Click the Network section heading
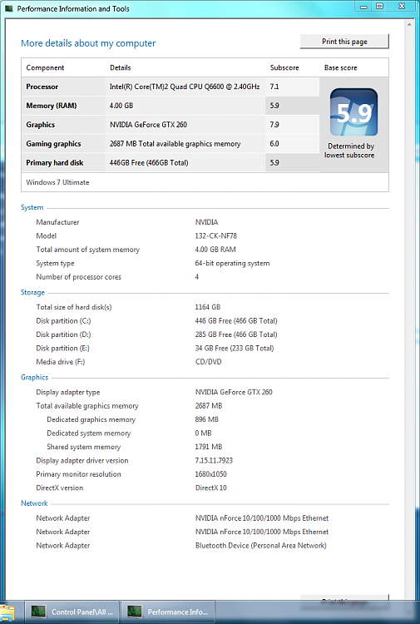This screenshot has width=420, height=624. tap(34, 503)
